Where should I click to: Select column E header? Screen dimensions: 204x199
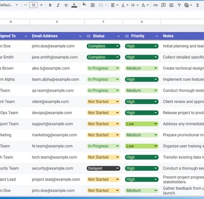click(57, 22)
